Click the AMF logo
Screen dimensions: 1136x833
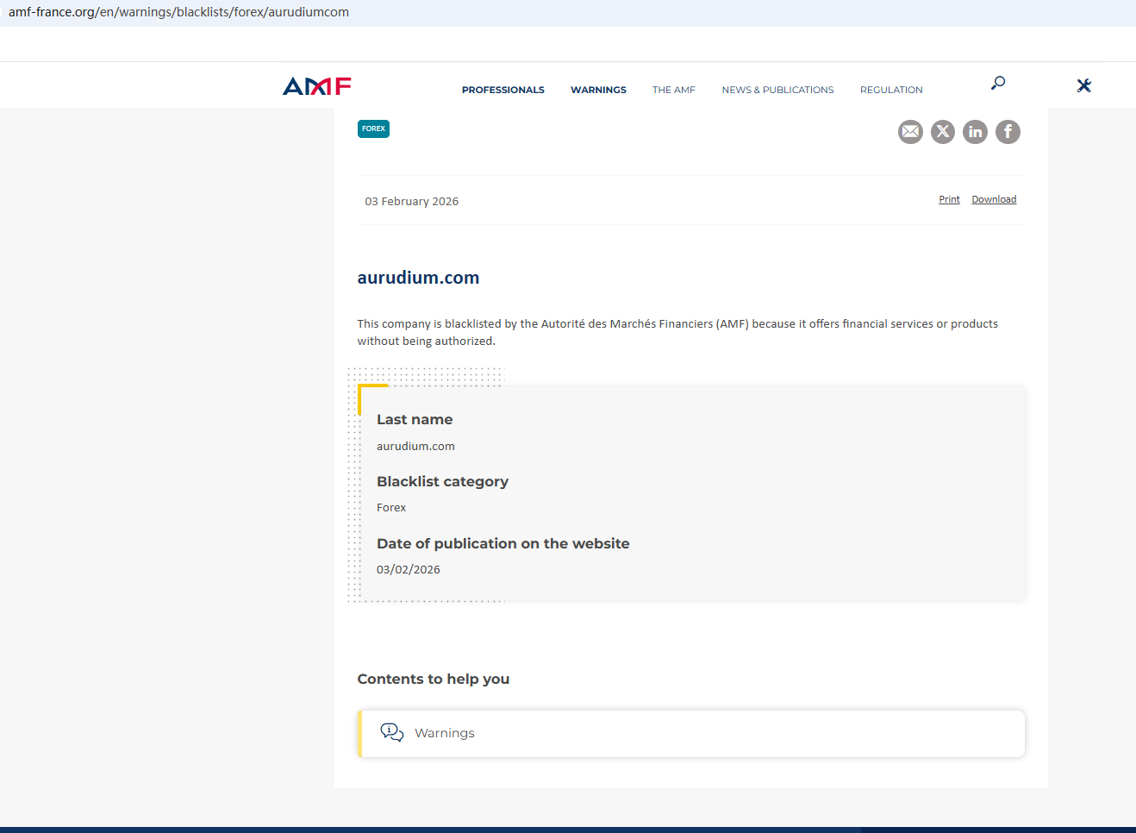click(x=317, y=86)
